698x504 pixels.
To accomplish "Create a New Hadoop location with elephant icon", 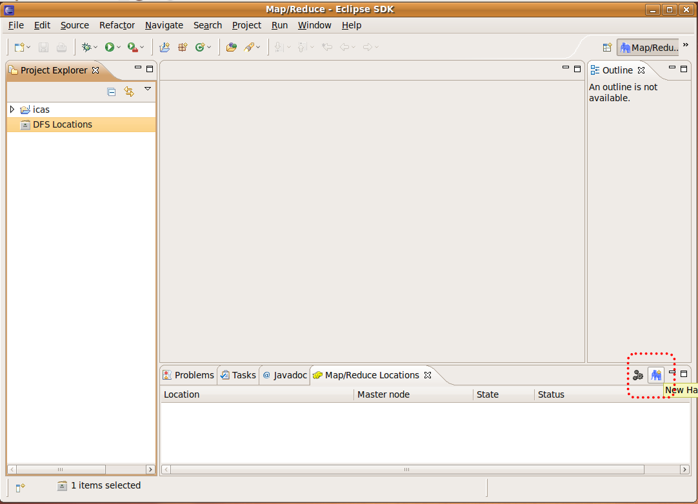I will tap(656, 374).
